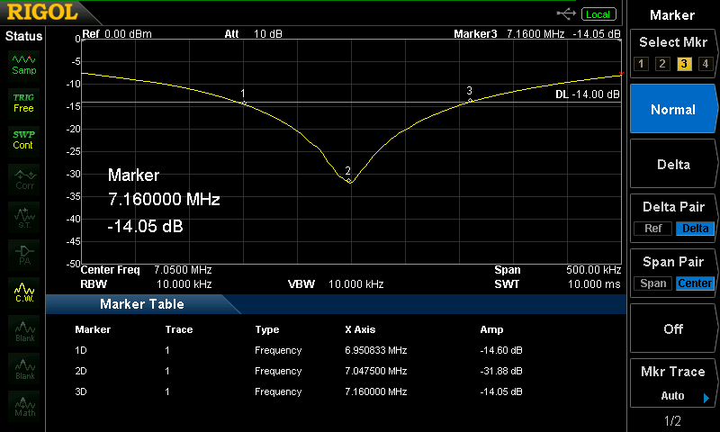Viewport: 720px width, 432px height.
Task: Click the Status panel label
Action: [x=23, y=36]
